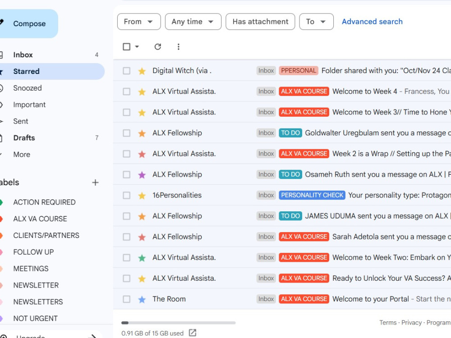
Task: Open the Privacy link in footer
Action: pyautogui.click(x=411, y=323)
